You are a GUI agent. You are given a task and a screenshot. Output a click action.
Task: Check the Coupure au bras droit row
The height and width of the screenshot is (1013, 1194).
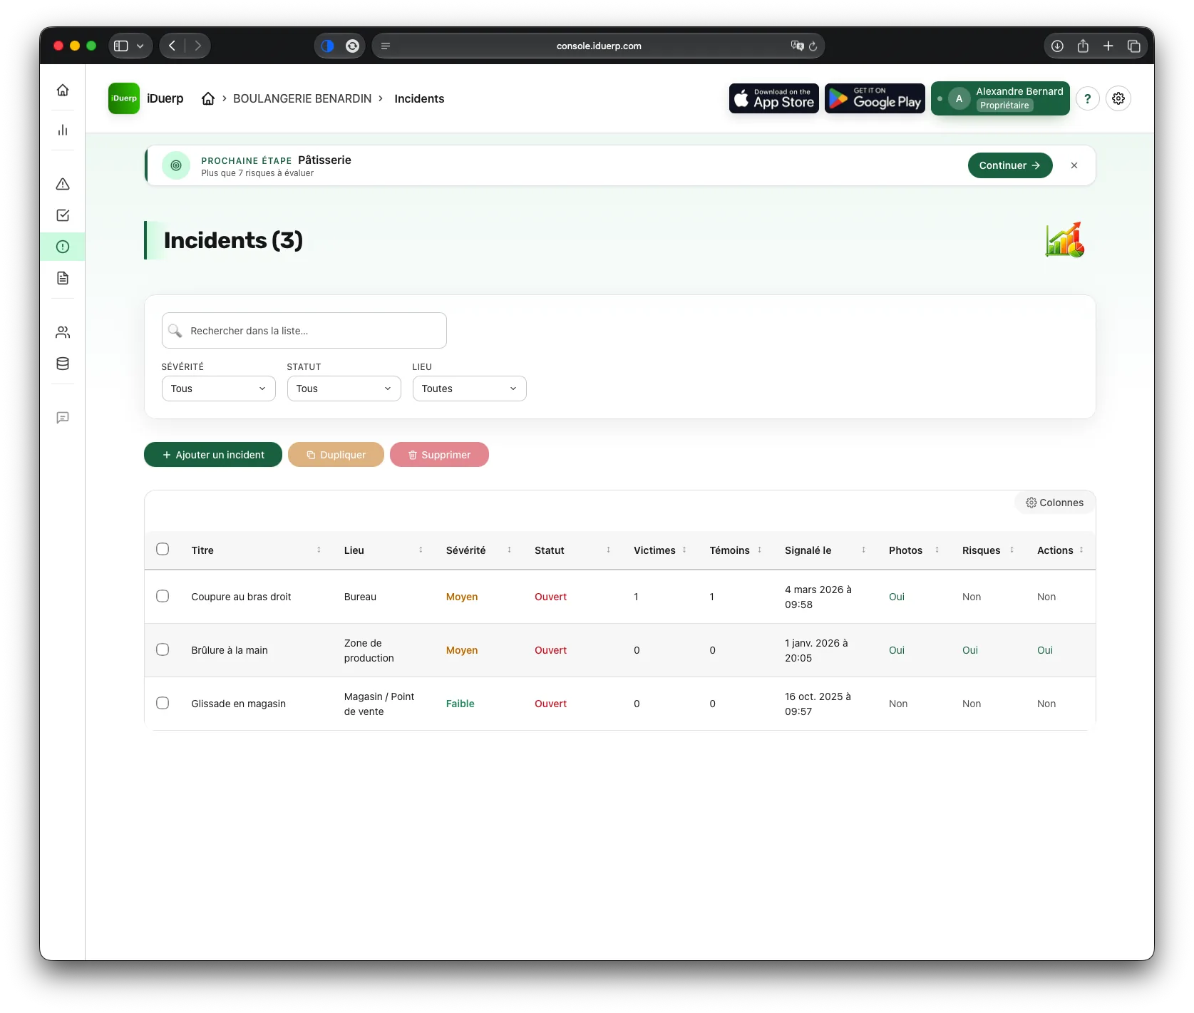click(x=163, y=596)
